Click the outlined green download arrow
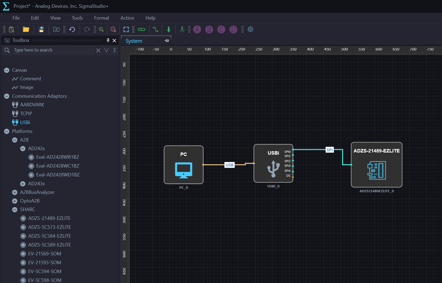Screen dimensions: 442x283 (182, 29)
